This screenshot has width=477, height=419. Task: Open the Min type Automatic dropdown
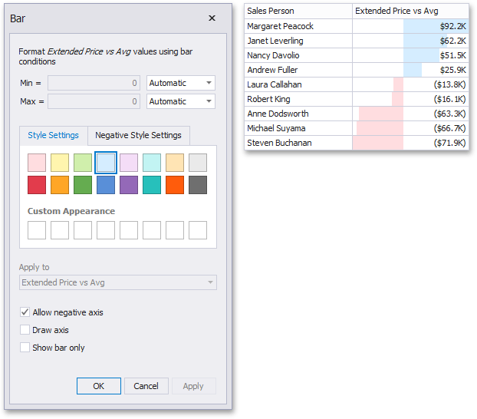pos(181,83)
